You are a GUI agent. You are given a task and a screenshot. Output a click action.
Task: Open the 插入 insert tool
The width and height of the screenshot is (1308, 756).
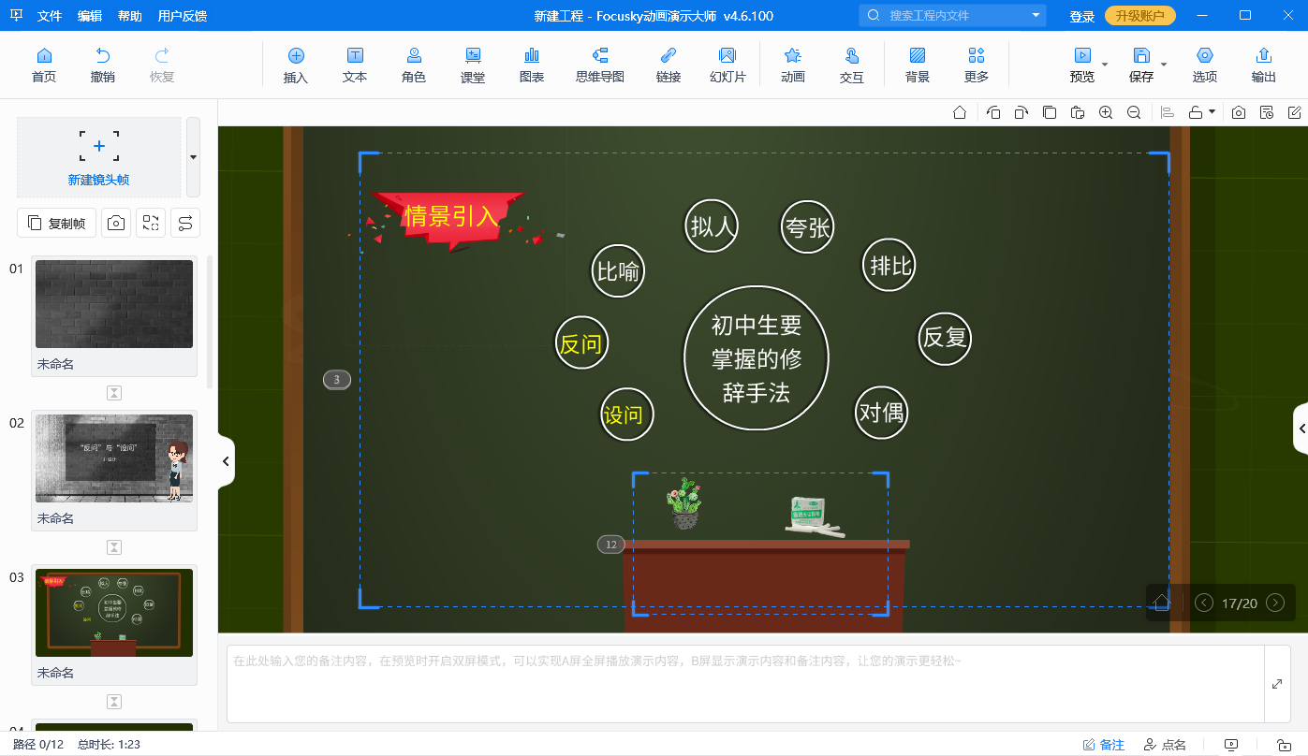coord(296,65)
